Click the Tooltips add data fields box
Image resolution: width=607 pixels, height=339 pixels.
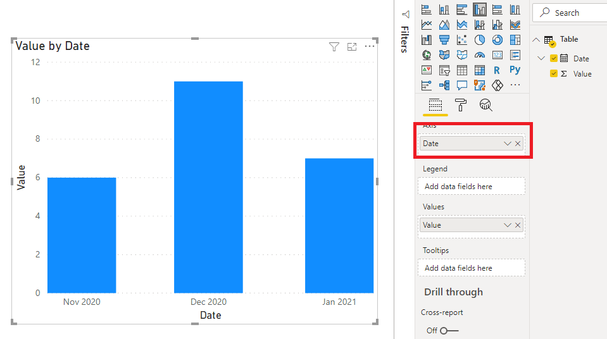pyautogui.click(x=472, y=268)
